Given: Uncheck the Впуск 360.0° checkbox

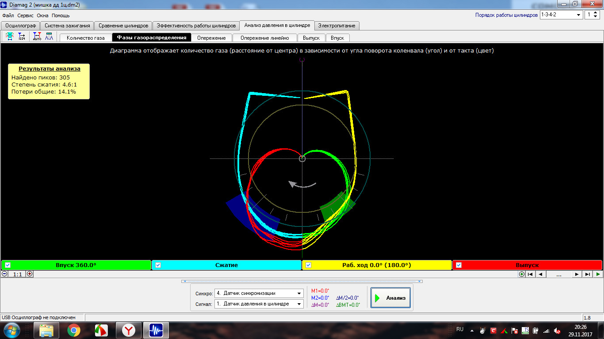Looking at the screenshot, I should pos(8,265).
